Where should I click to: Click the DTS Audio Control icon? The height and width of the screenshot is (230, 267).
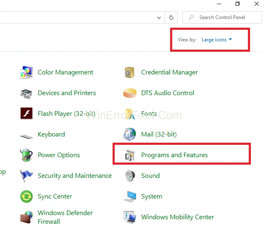(130, 93)
